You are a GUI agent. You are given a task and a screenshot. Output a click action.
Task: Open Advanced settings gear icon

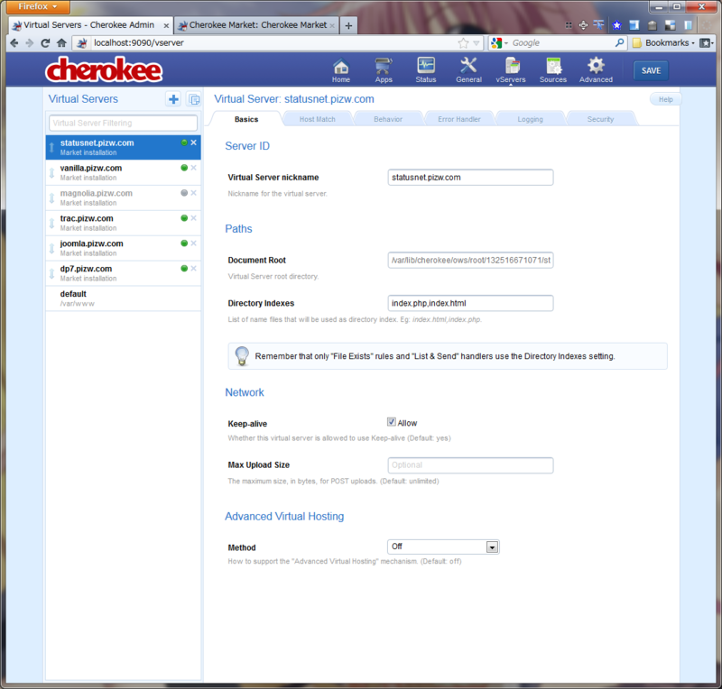pyautogui.click(x=596, y=70)
